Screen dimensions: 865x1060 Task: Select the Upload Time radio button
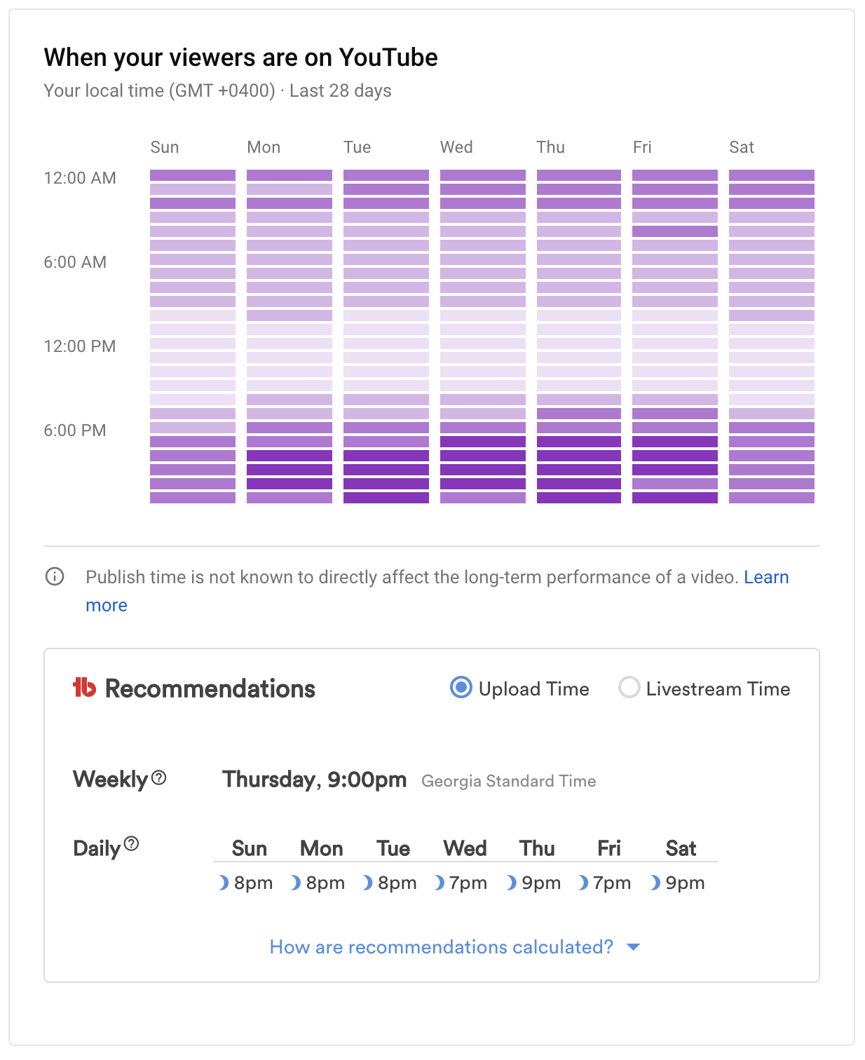click(461, 688)
